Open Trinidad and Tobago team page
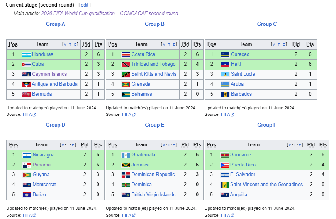Image resolution: width=336 pixels, height=219 pixels. [x=153, y=64]
